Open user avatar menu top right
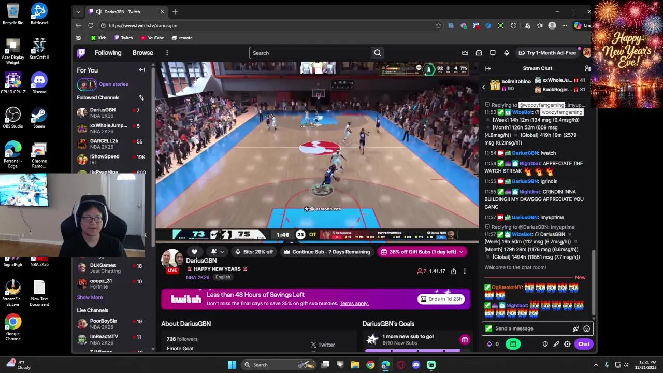Image resolution: width=663 pixels, height=373 pixels. coord(587,53)
